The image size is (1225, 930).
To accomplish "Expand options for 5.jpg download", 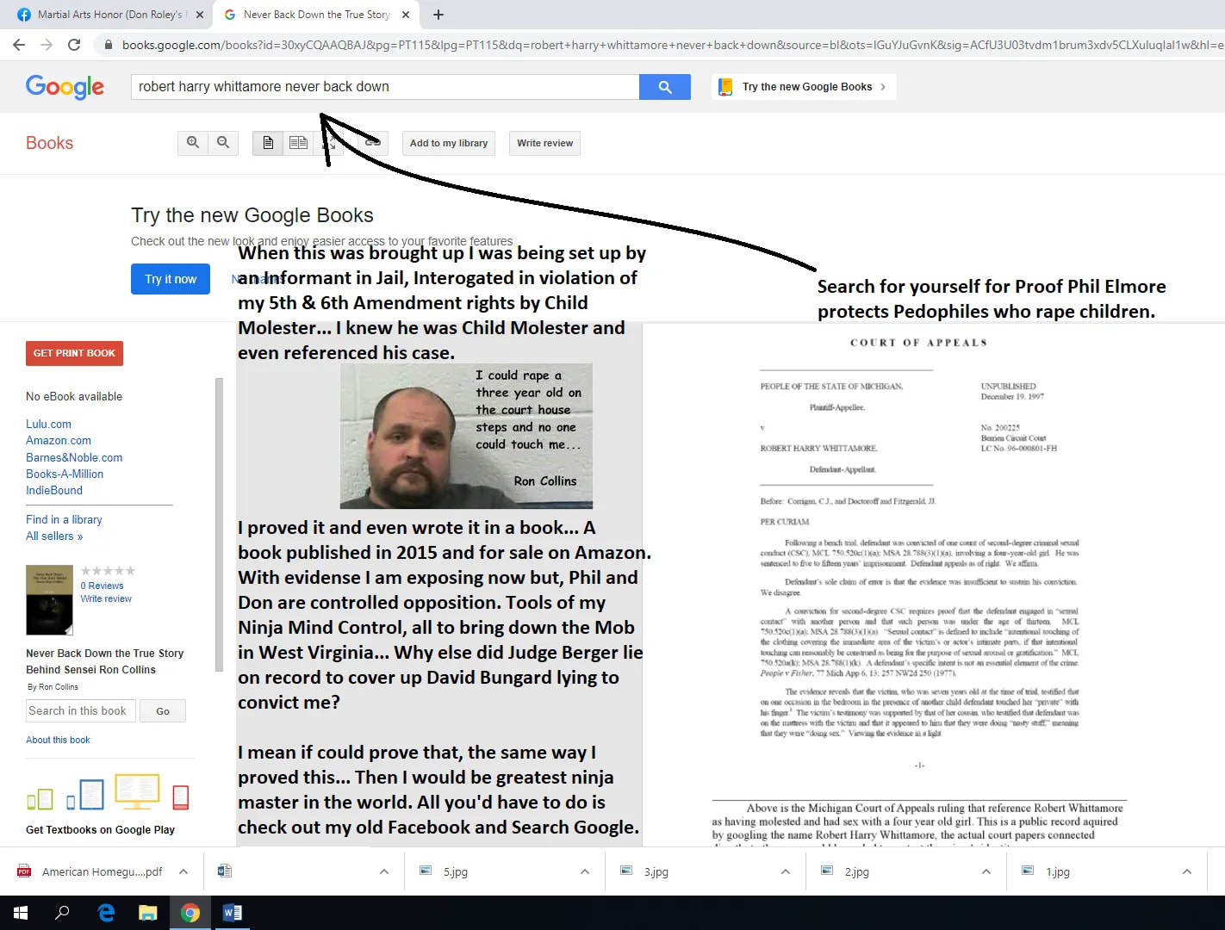I will click(x=585, y=871).
